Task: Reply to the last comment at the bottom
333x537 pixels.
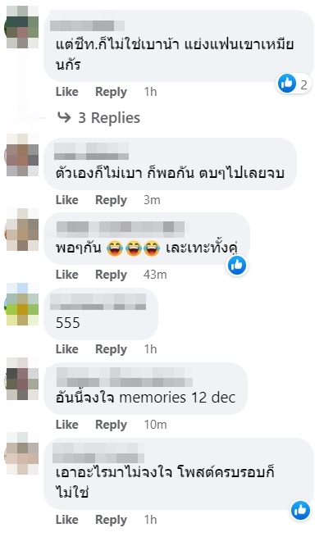Action: [x=111, y=520]
